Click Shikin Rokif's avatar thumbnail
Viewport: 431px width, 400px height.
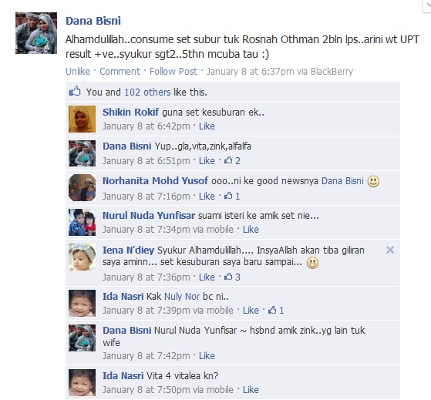[82, 119]
